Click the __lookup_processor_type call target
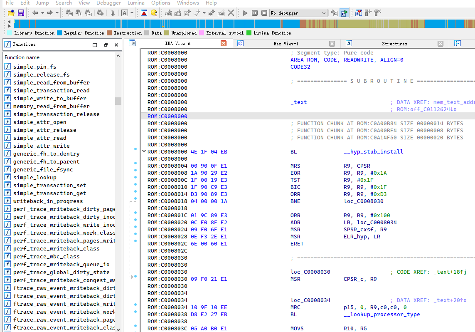Viewport: 475px width, 332px height. click(x=381, y=315)
